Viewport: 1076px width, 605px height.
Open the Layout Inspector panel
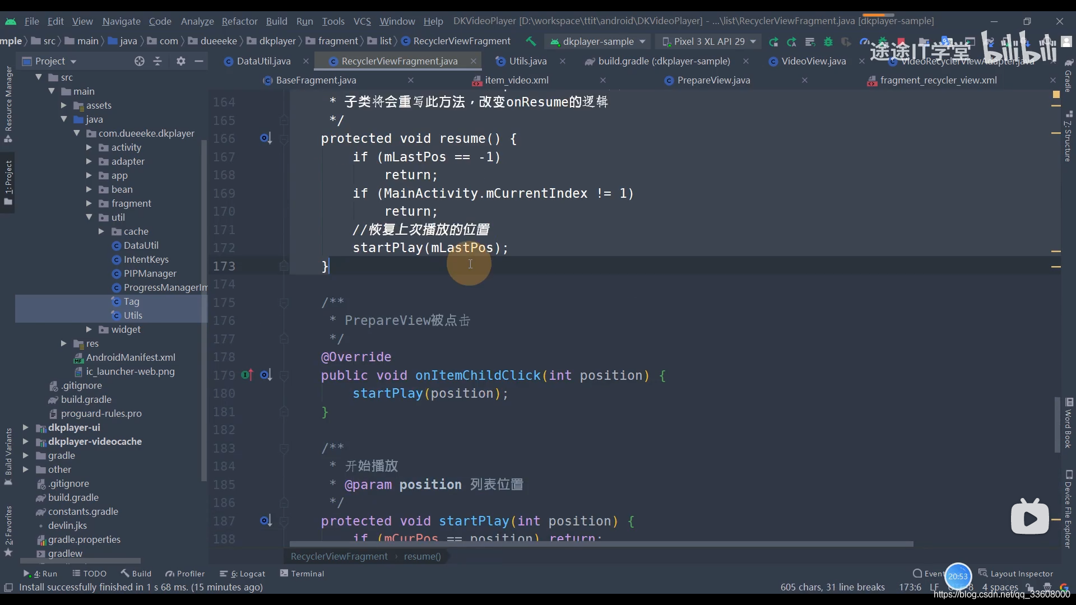[1015, 573]
